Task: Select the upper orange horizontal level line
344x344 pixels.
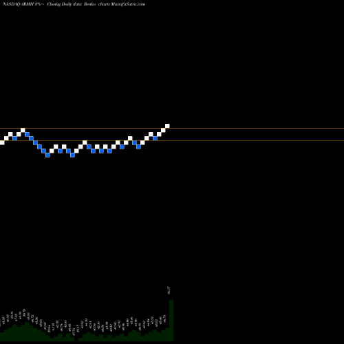Action: [172, 128]
